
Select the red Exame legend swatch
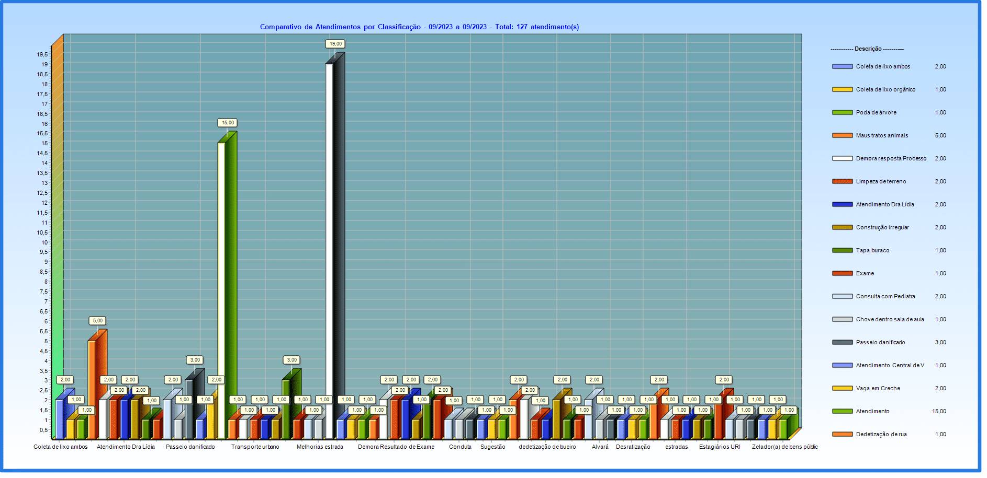click(842, 273)
